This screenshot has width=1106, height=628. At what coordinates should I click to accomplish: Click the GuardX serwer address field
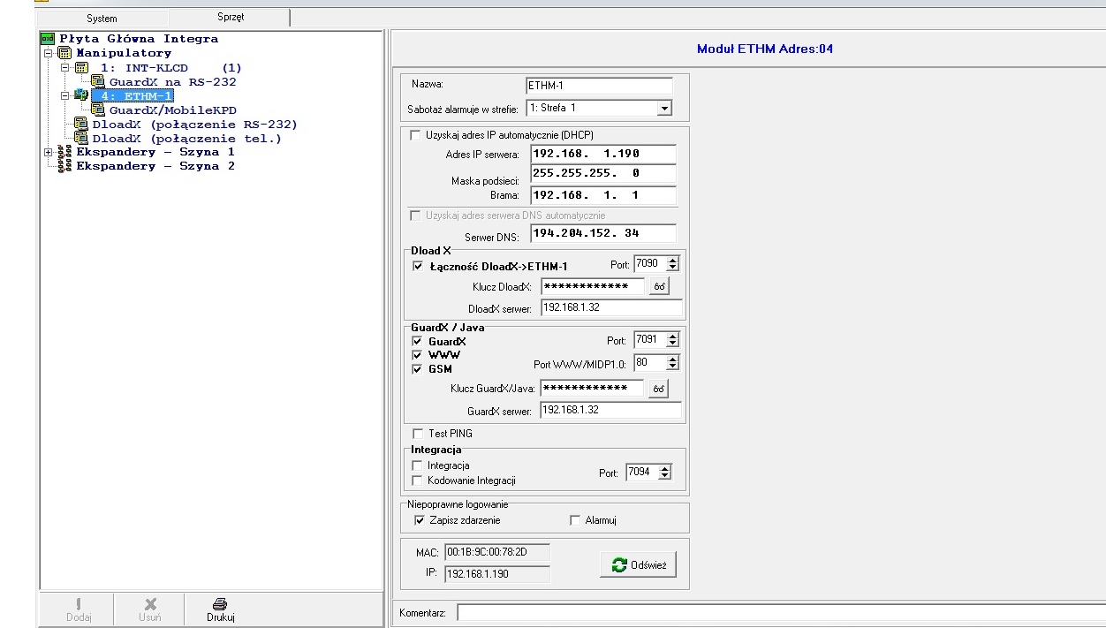(x=611, y=410)
